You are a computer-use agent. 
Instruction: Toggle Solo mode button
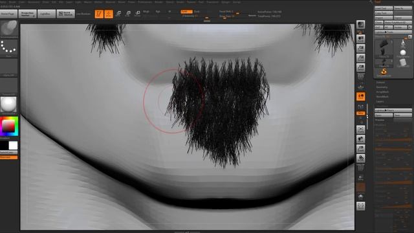[x=361, y=196]
